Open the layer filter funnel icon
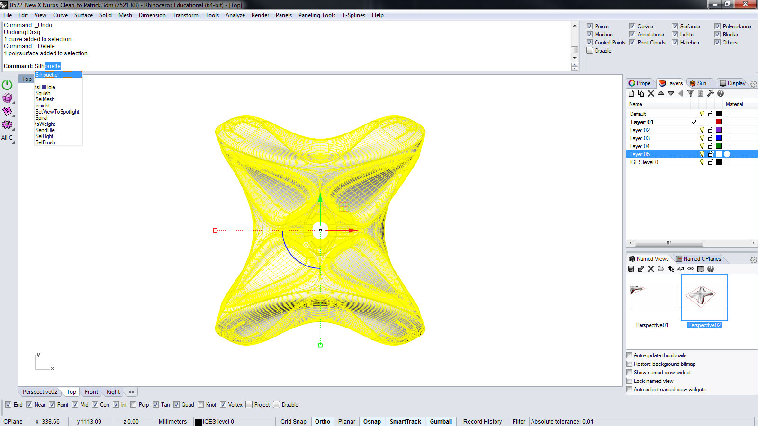The height and width of the screenshot is (426, 758). point(690,93)
